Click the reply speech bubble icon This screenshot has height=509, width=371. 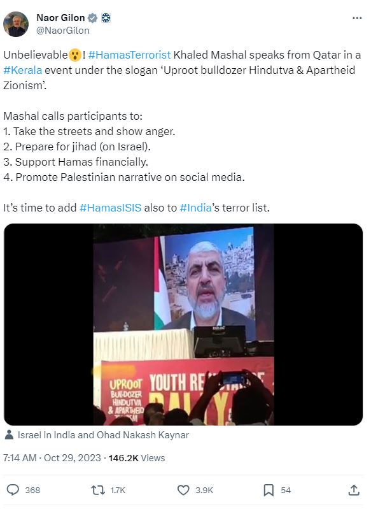pos(13,490)
